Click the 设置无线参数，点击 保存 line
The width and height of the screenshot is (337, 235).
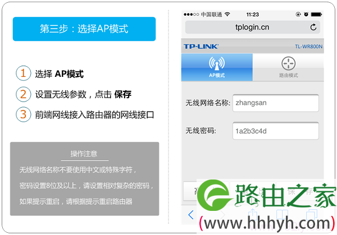(83, 94)
